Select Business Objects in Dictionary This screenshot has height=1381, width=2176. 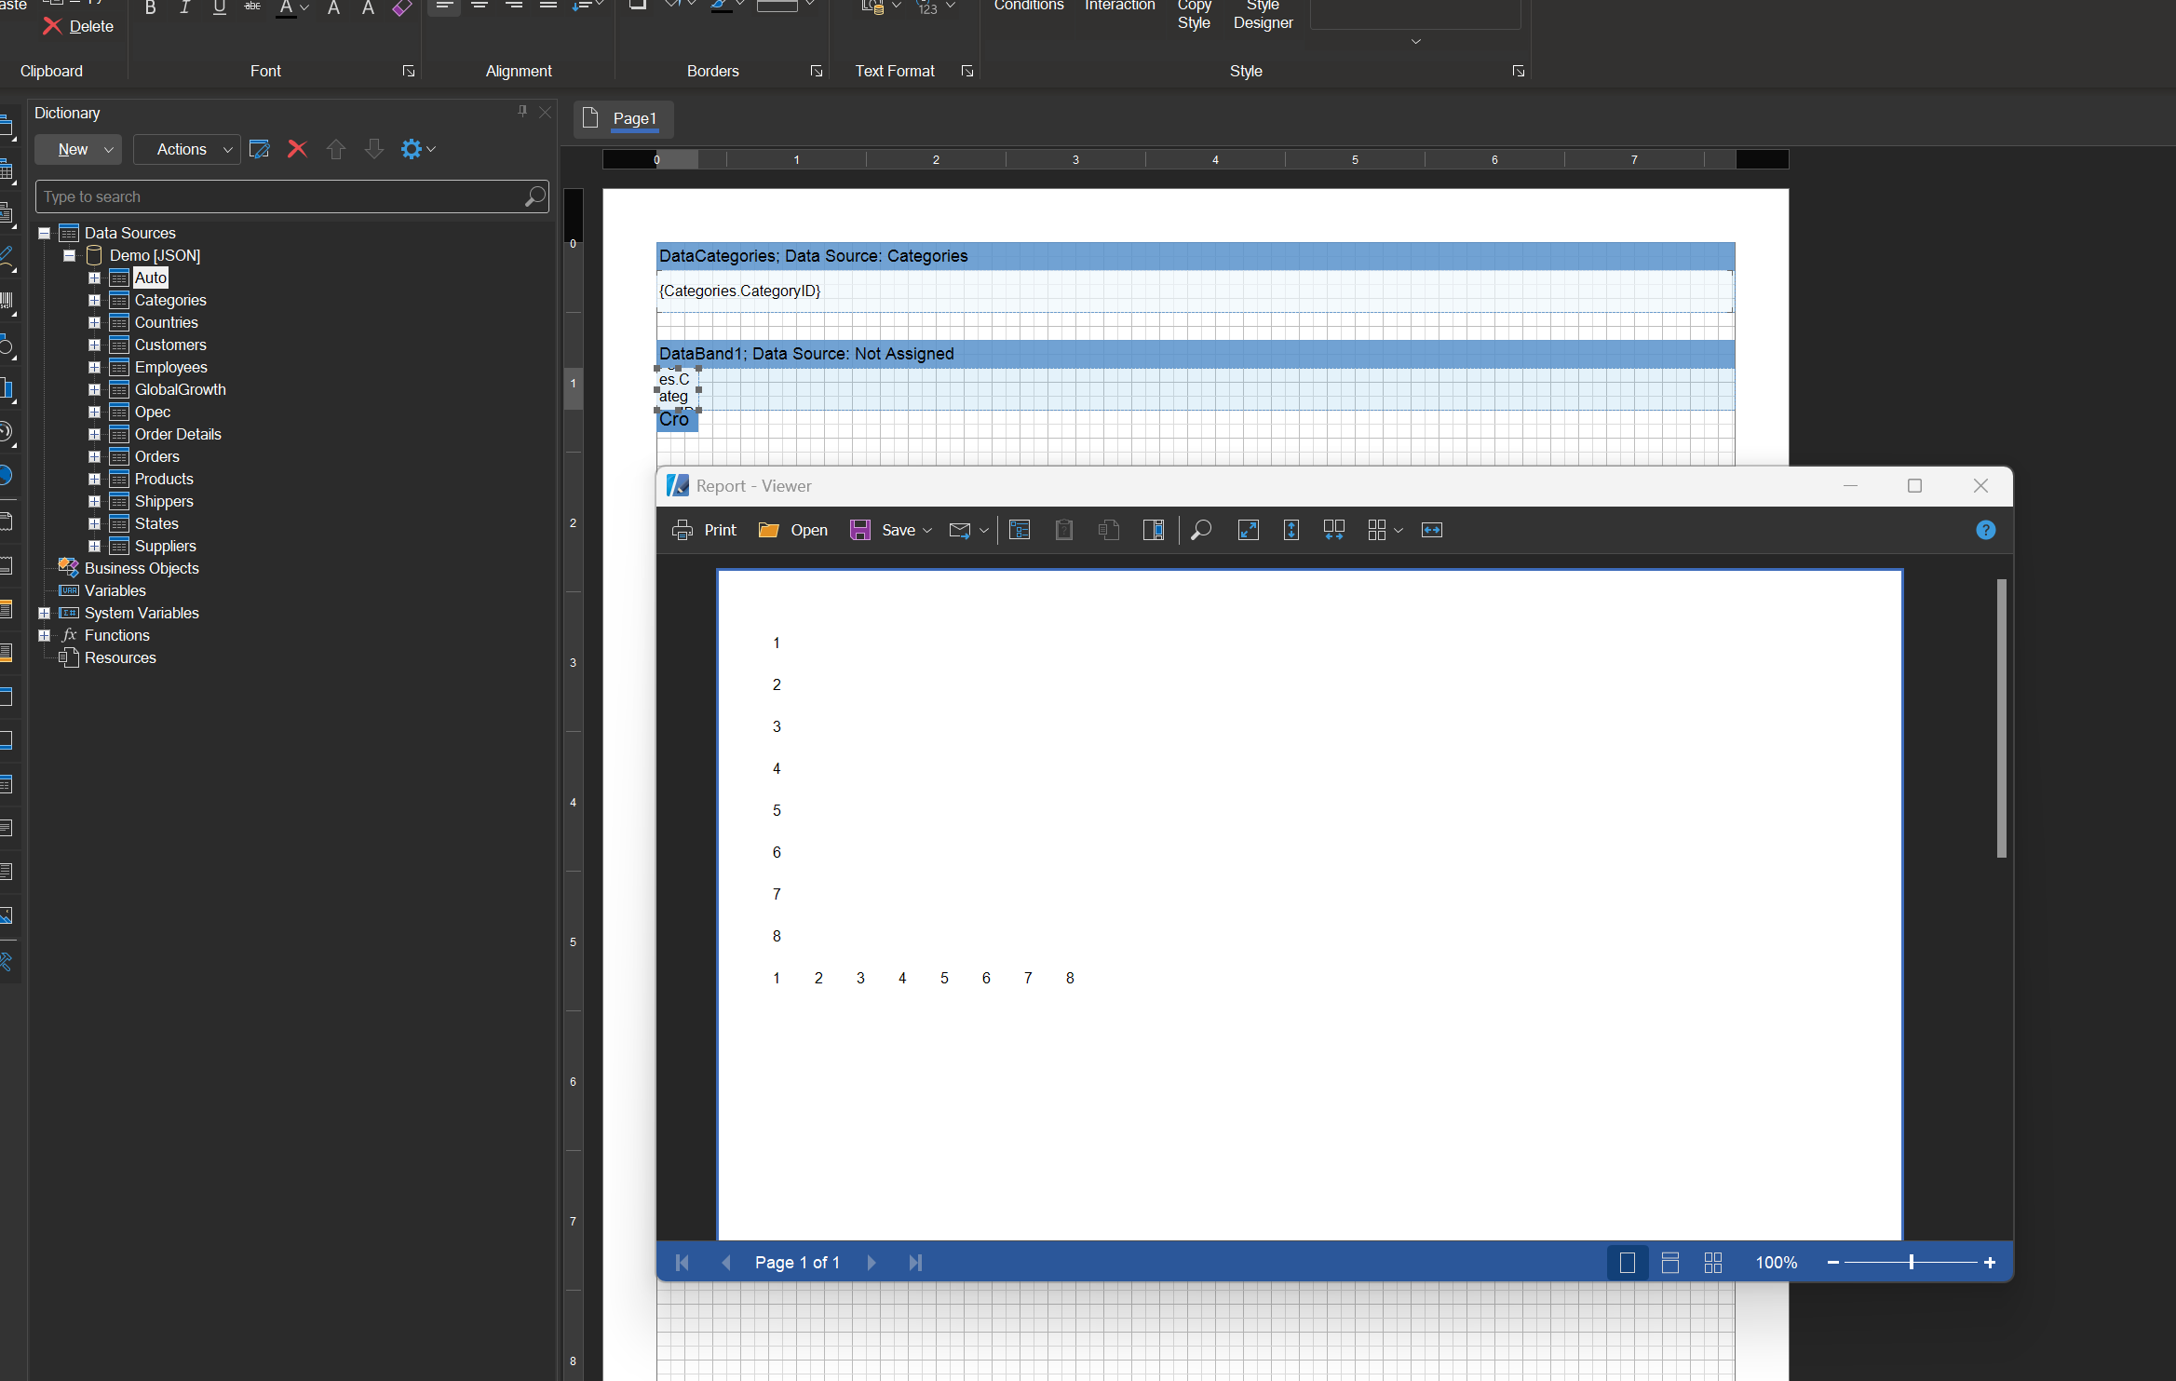[142, 568]
